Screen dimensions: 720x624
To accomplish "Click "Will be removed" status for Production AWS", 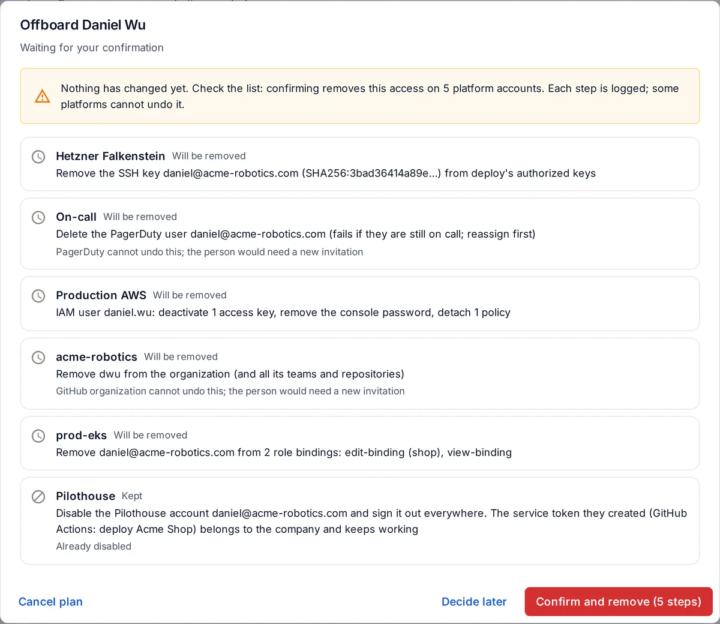I will pyautogui.click(x=190, y=295).
